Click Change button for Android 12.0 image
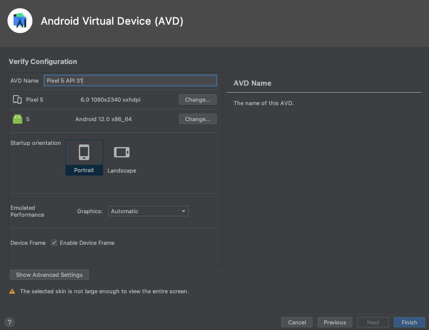Viewport: 429px width, 330px height. click(x=198, y=119)
